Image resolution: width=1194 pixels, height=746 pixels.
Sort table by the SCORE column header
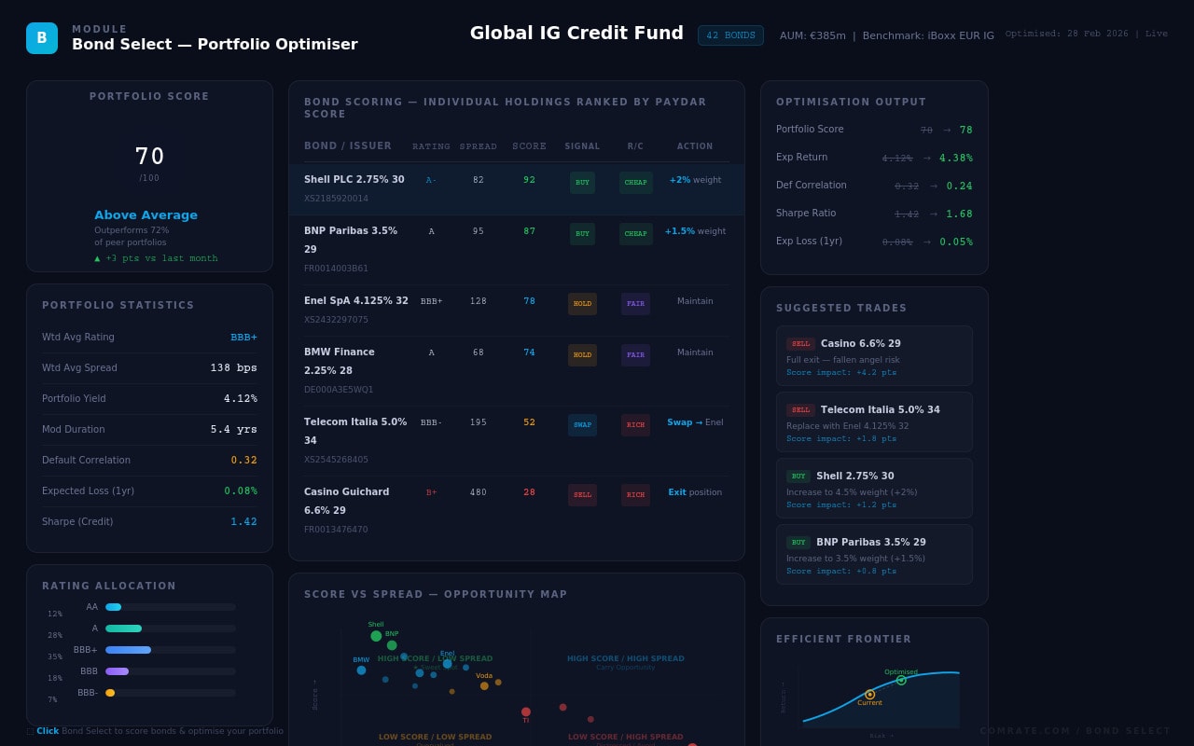tap(529, 146)
